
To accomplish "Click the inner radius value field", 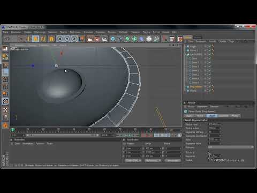I will [214, 124].
